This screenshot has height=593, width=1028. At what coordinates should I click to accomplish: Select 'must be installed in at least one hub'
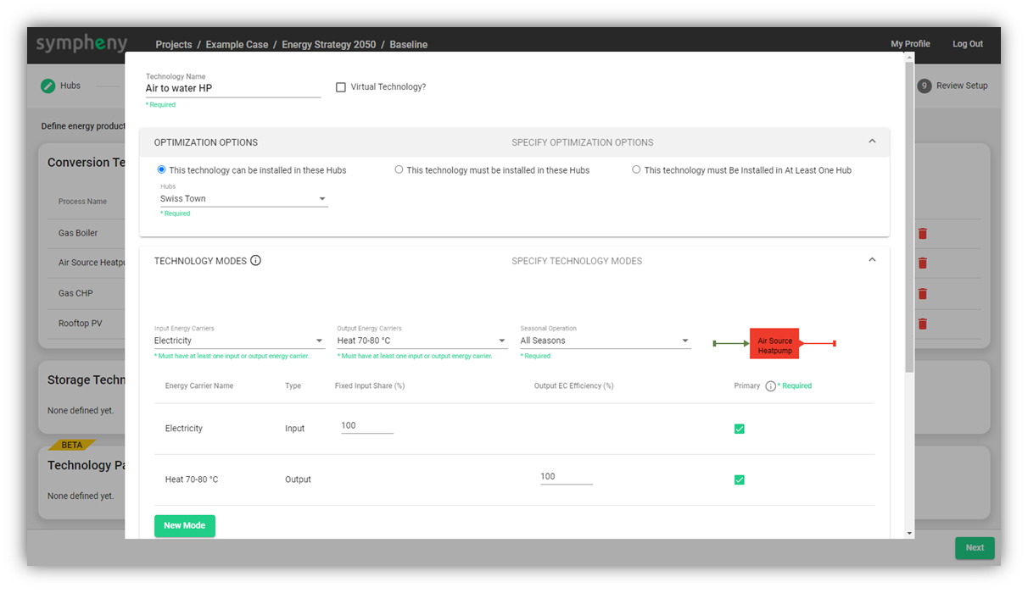[636, 170]
